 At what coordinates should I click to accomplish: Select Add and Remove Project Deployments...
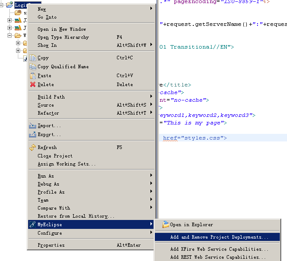(217, 237)
